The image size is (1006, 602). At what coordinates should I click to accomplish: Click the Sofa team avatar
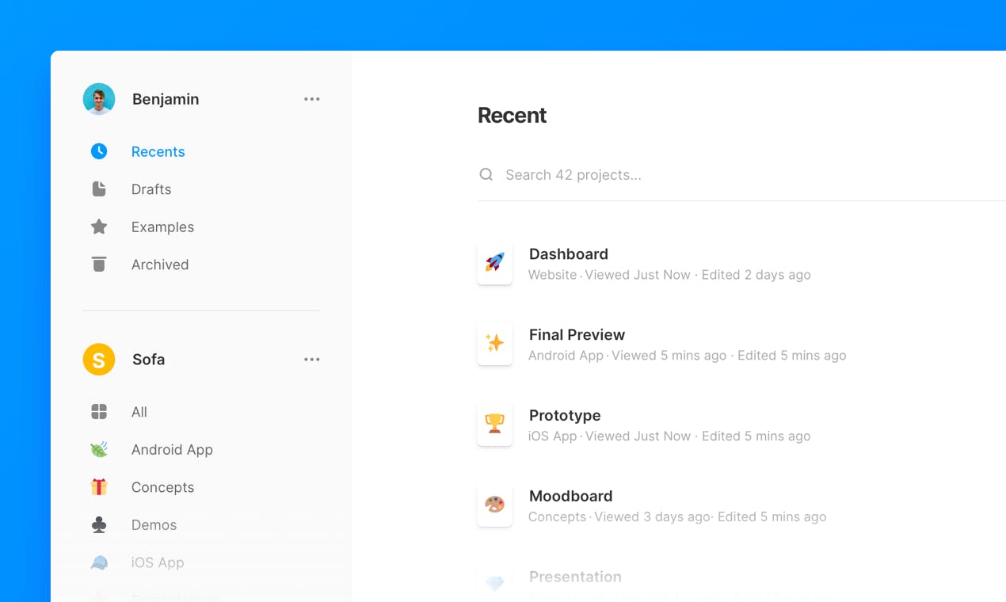[x=99, y=359]
